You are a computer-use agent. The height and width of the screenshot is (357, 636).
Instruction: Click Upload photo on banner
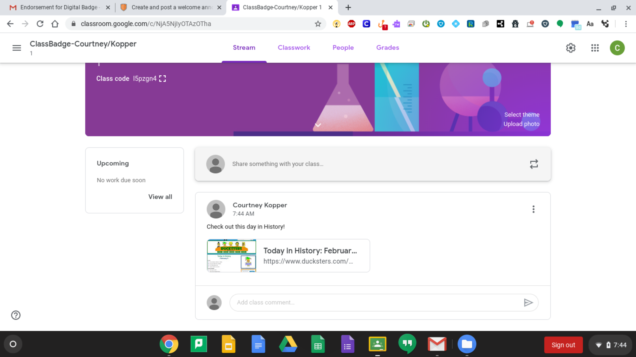(x=521, y=124)
